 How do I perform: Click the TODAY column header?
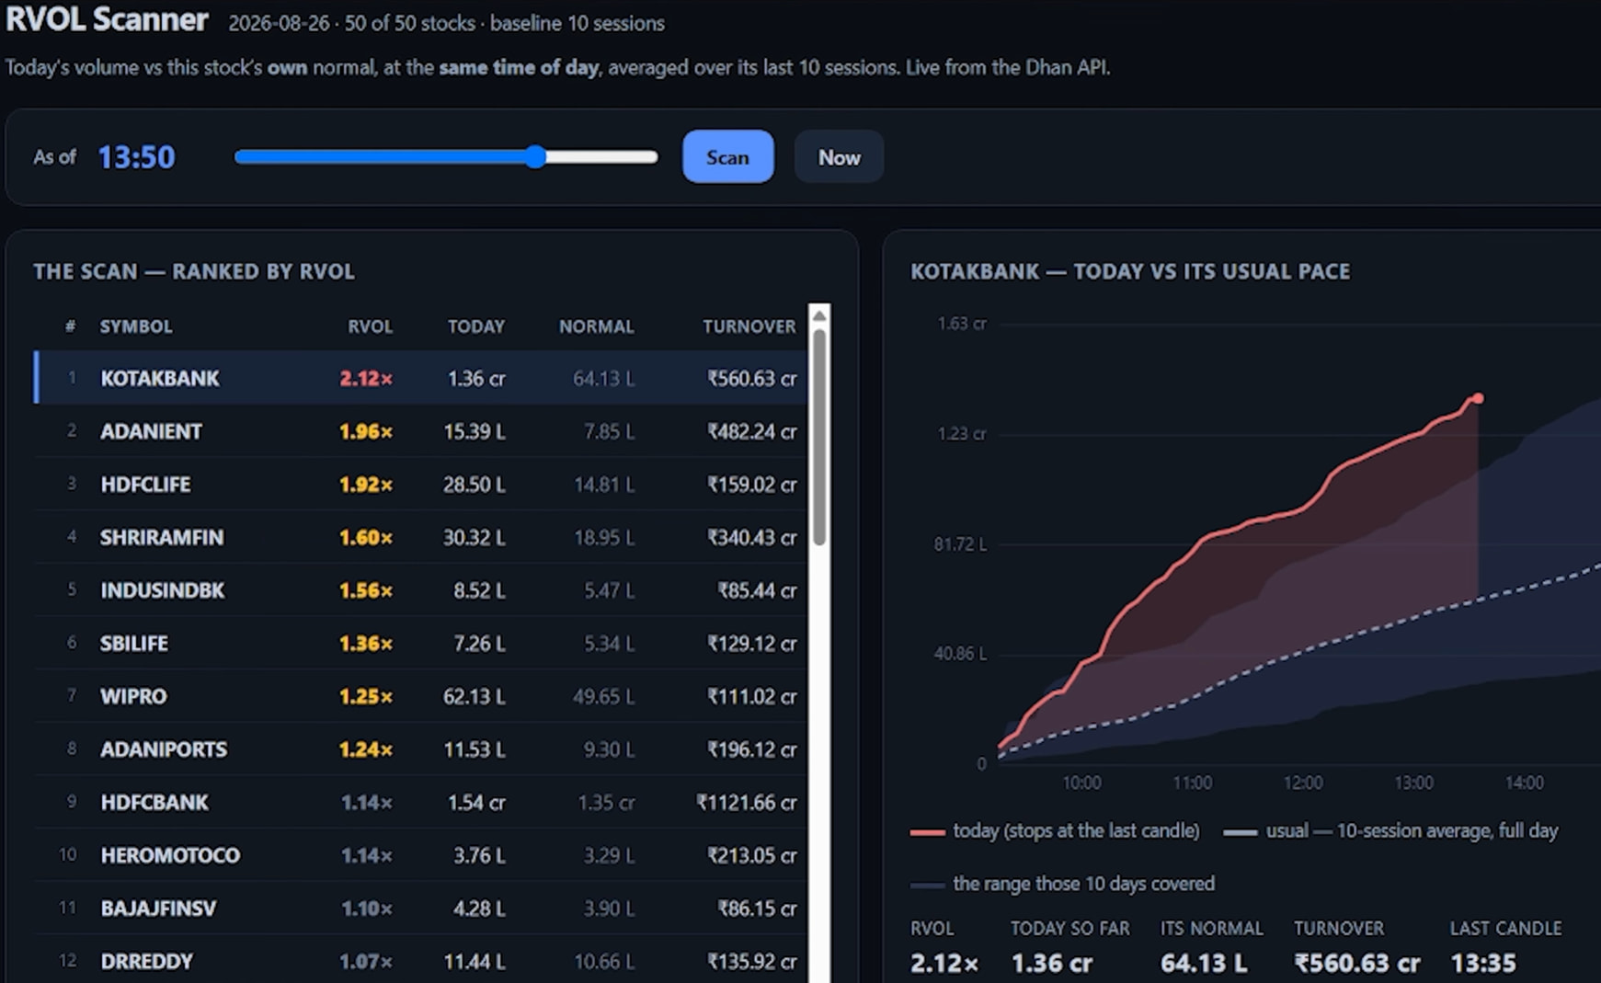(476, 326)
